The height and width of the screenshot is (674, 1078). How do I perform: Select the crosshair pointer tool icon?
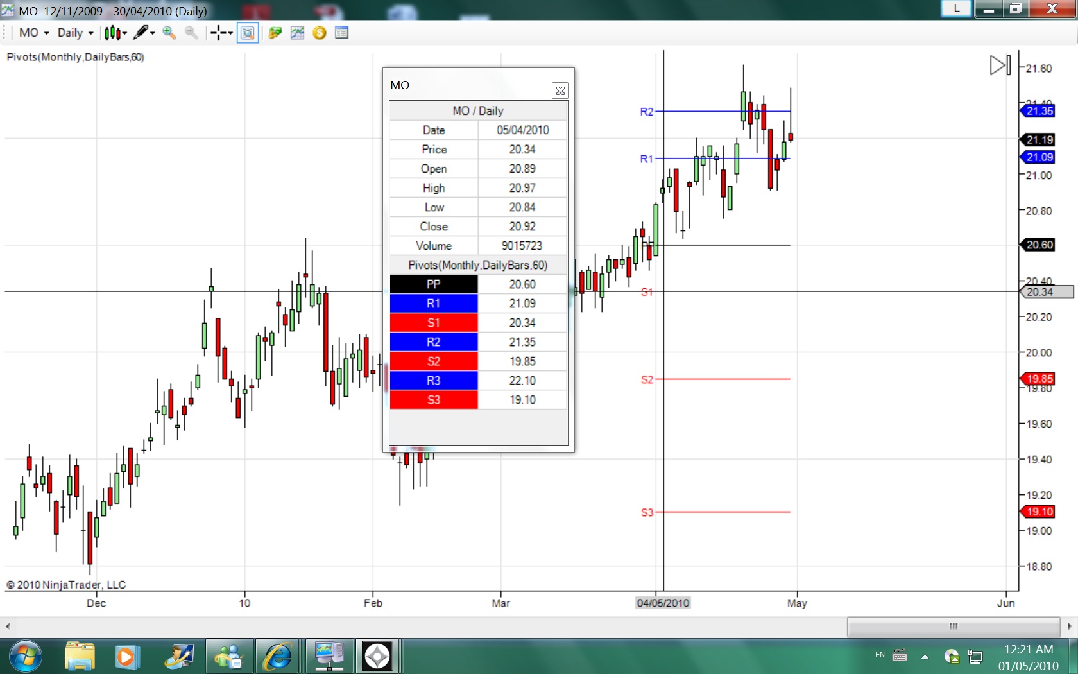tap(218, 33)
